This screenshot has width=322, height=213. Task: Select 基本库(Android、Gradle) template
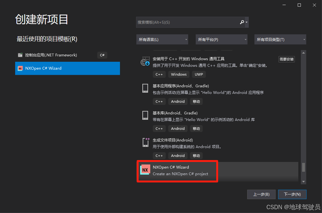[x=218, y=121]
